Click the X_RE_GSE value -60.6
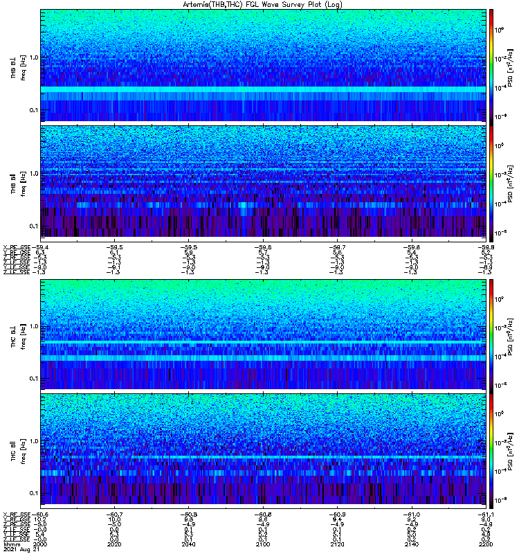Image resolution: width=519 pixels, height=554 pixels. 40,515
